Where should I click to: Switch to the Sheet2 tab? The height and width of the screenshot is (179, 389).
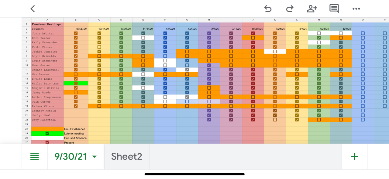(x=126, y=157)
